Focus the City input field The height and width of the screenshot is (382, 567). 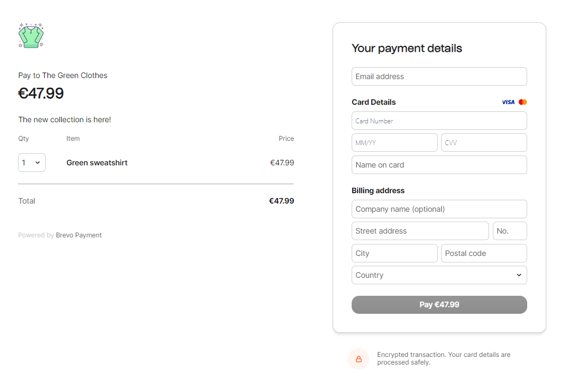(x=395, y=253)
